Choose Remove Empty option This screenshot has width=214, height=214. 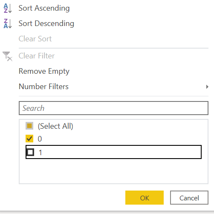point(44,71)
